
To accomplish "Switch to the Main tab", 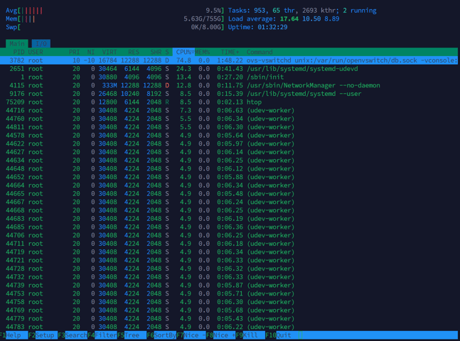I will tap(17, 43).
